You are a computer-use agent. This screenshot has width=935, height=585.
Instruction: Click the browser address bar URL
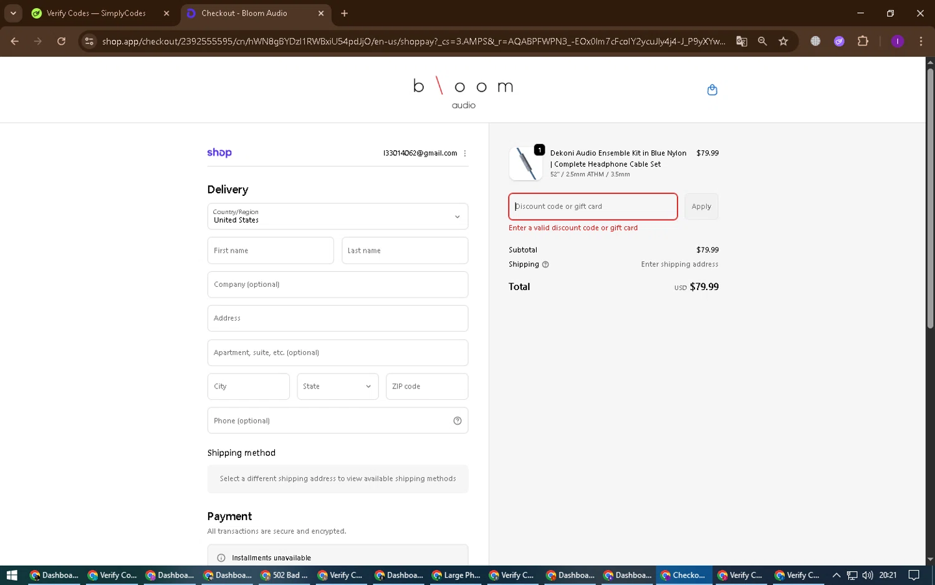(x=414, y=41)
